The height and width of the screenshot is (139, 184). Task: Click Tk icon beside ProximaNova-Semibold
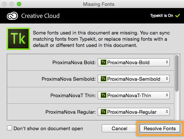pyautogui.click(x=104, y=79)
